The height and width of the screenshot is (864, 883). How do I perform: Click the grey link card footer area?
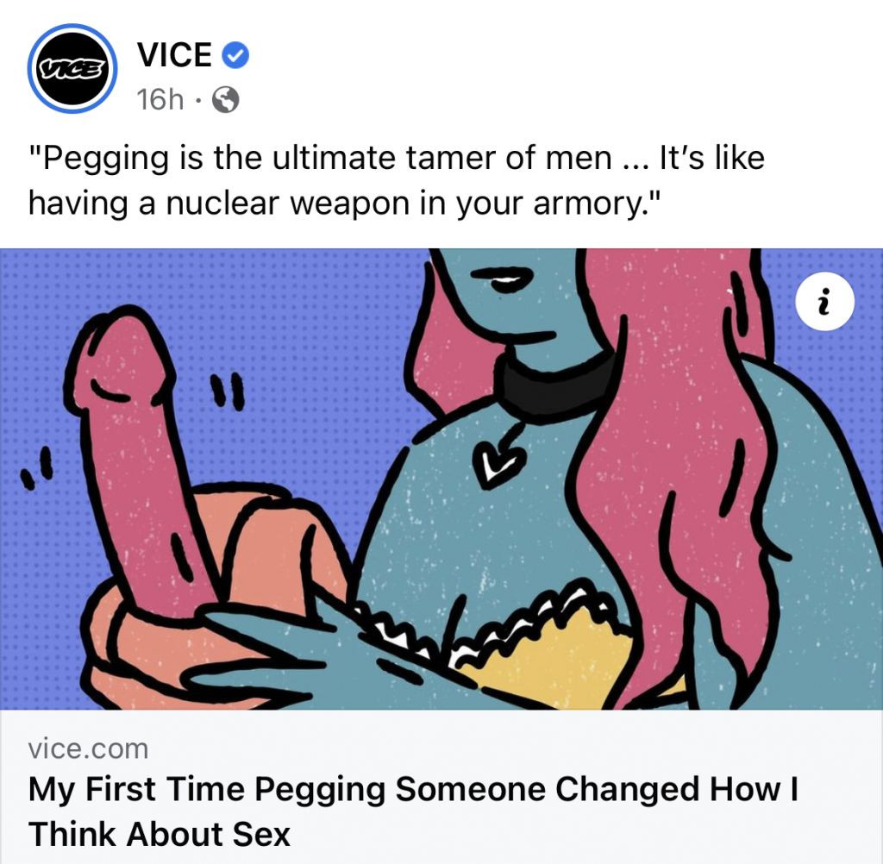click(x=441, y=787)
